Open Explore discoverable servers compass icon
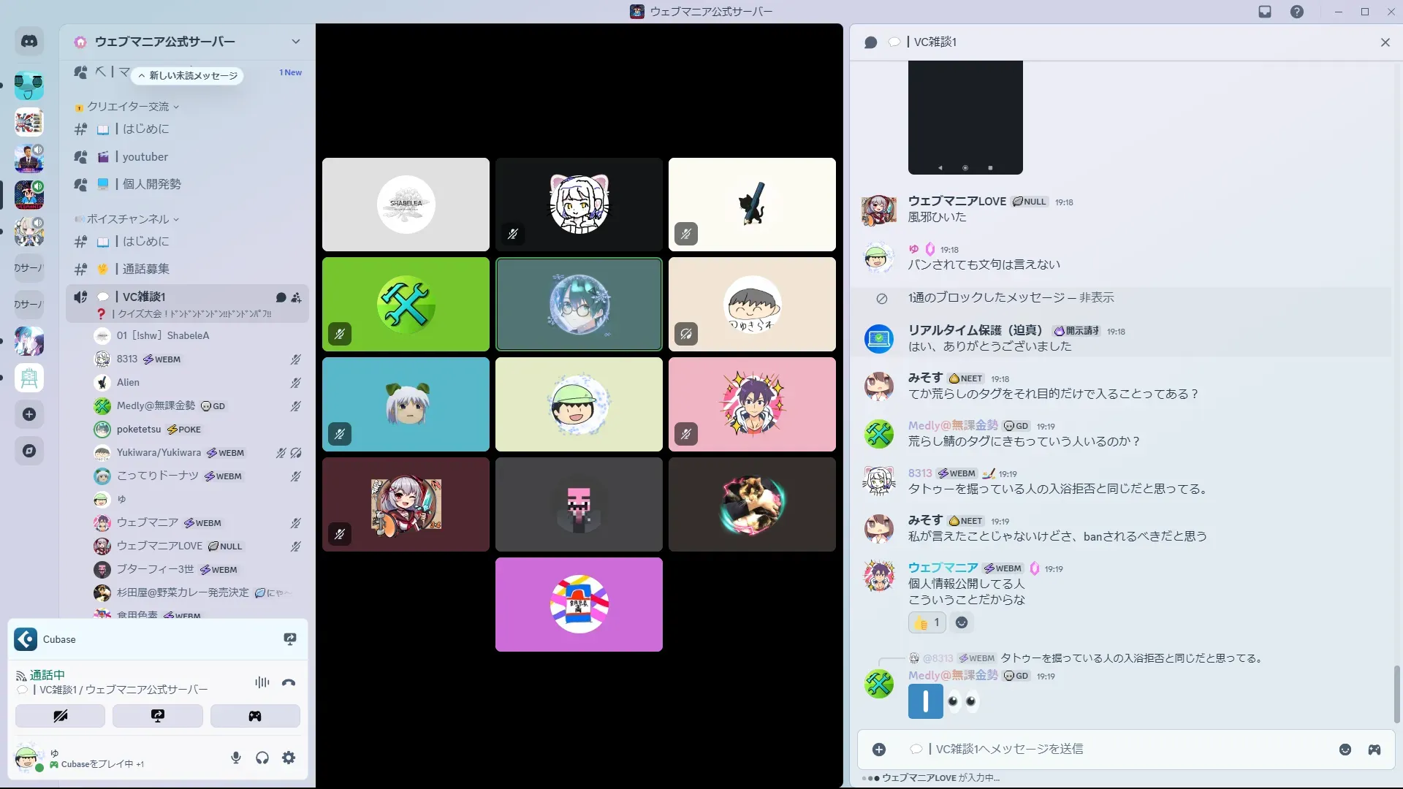The image size is (1403, 789). (x=29, y=451)
